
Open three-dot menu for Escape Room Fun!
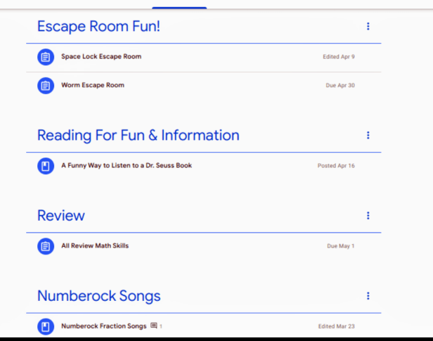[368, 27]
